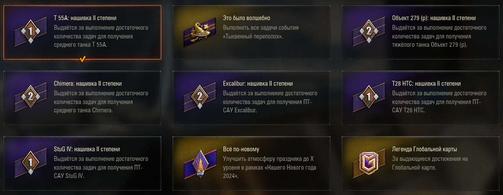Click the Global Map legend G emblem
The height and width of the screenshot is (195, 503).
[x=368, y=163]
